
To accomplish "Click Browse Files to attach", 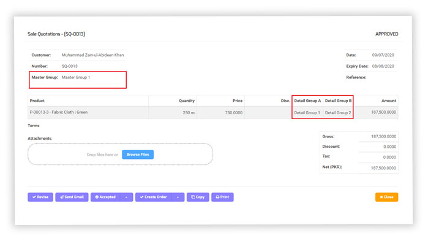I will [138, 155].
